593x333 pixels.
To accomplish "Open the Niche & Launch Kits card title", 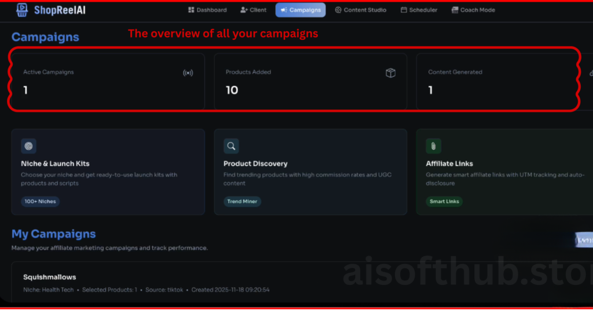I will (x=55, y=164).
